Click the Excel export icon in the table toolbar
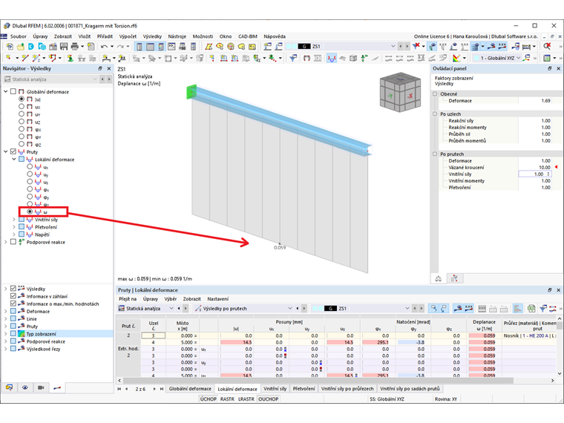Image resolution: width=564 pixels, height=423 pixels. 531,308
